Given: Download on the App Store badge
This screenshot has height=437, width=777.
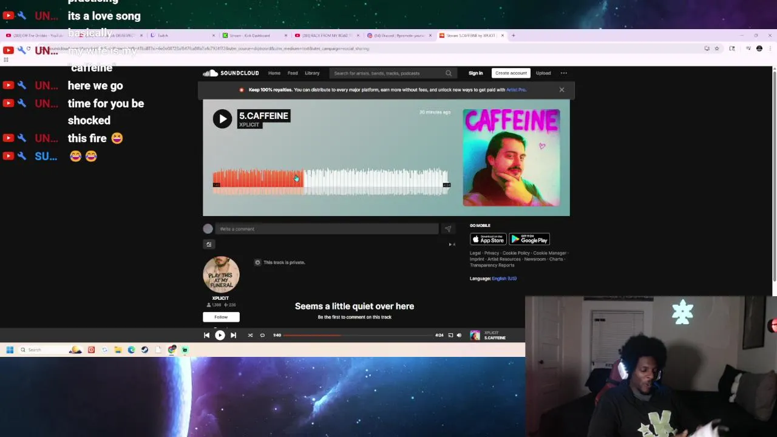Looking at the screenshot, I should pos(488,239).
